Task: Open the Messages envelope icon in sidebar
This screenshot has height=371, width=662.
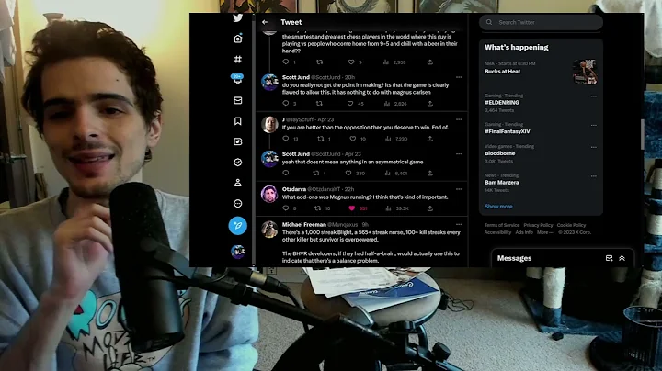Action: tap(238, 100)
